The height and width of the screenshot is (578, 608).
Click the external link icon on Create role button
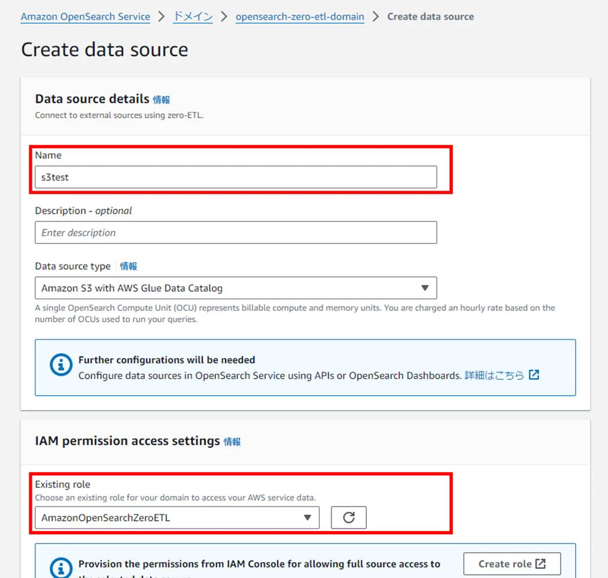click(x=541, y=563)
